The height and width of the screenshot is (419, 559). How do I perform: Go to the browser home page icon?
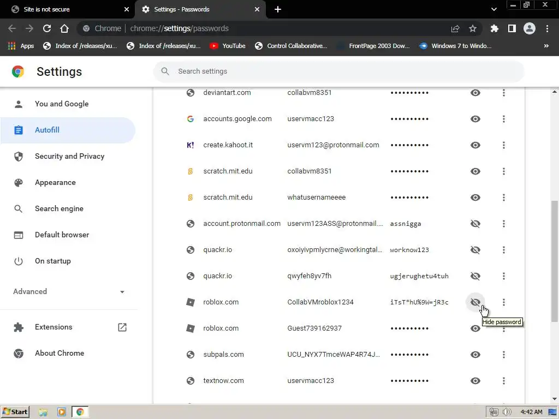[64, 28]
